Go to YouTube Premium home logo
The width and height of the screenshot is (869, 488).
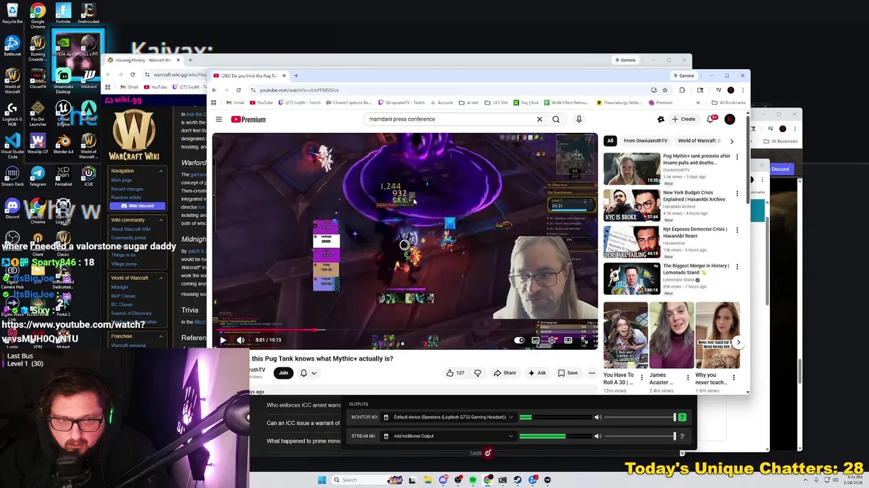pos(248,119)
